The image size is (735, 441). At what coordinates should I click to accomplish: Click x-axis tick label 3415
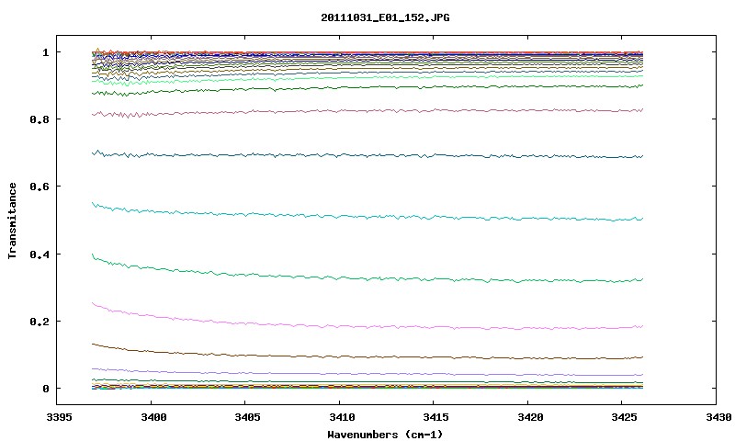pos(435,417)
